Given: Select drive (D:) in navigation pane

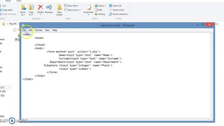Looking at the screenshot, I should pyautogui.click(x=3, y=91).
